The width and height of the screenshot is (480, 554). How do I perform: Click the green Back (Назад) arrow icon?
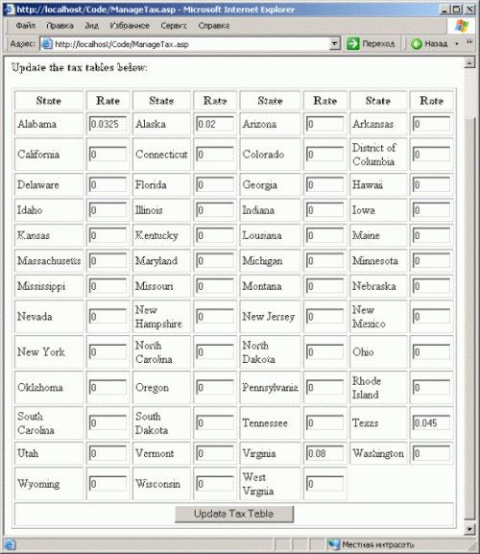[x=417, y=44]
